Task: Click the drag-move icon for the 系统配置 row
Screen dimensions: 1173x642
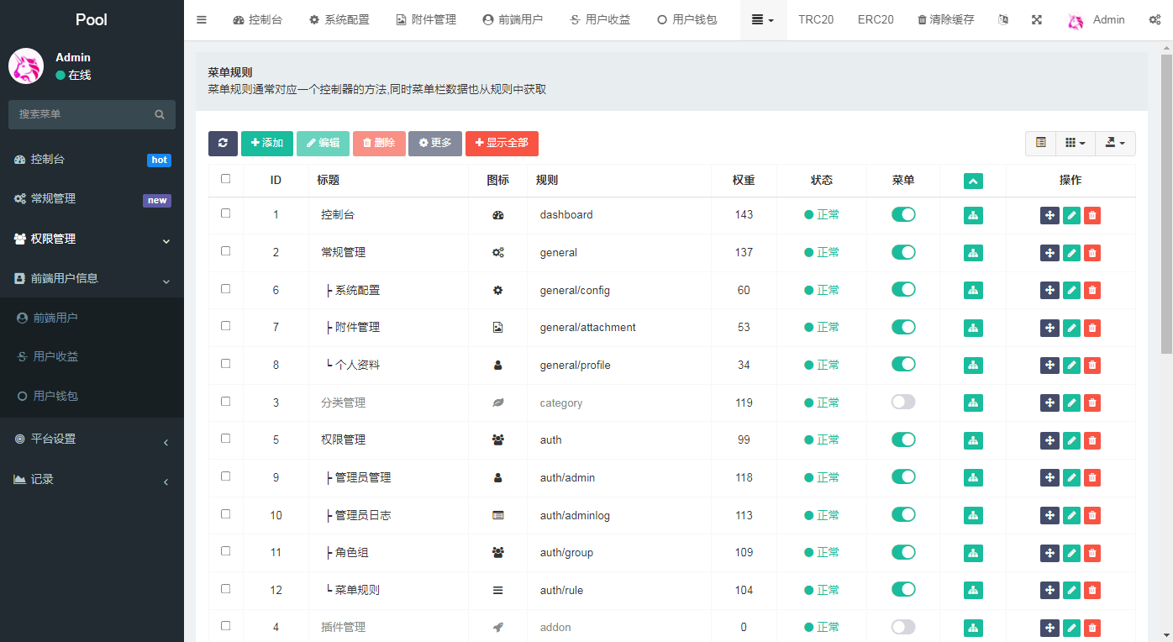Action: [x=1049, y=291]
